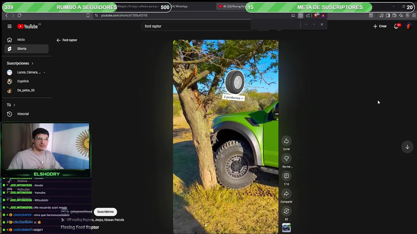417x234 pixels.
Task: Click the Flexing Ford Raptor title
Action: point(80,227)
